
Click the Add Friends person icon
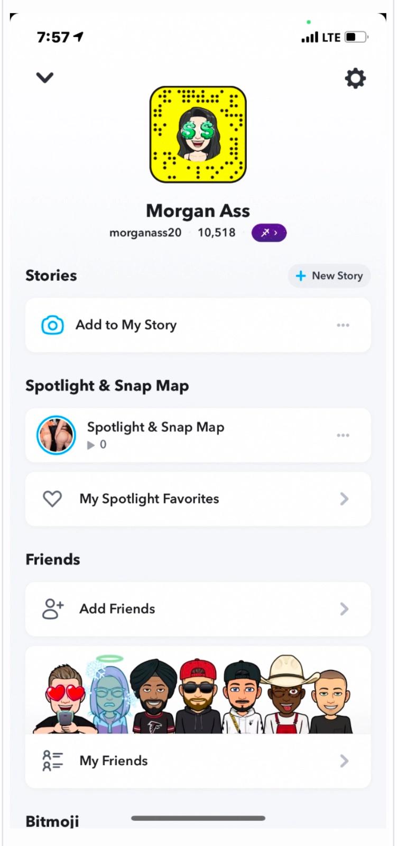[x=53, y=609]
